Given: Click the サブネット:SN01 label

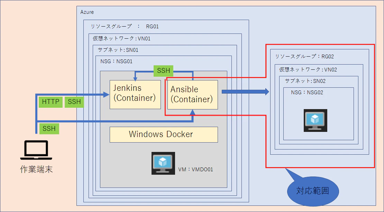Looking at the screenshot, I should (x=118, y=50).
